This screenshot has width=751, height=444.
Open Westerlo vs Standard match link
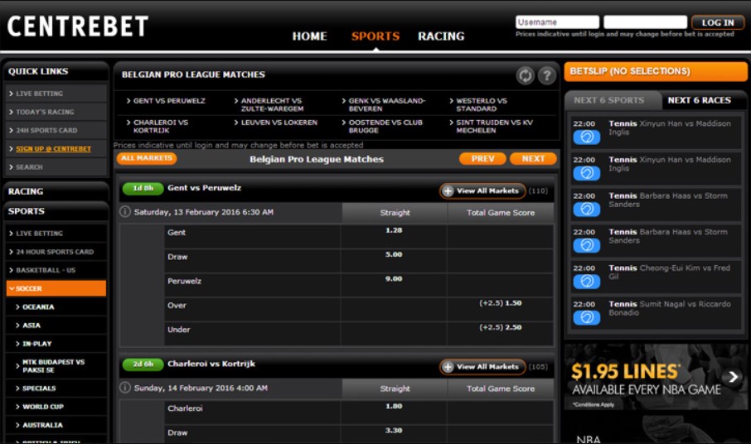(482, 104)
